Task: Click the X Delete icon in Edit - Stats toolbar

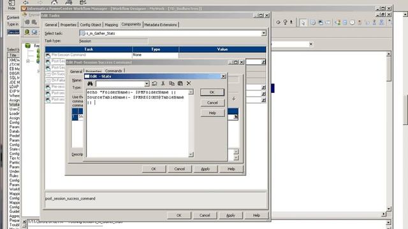Action: point(189,83)
